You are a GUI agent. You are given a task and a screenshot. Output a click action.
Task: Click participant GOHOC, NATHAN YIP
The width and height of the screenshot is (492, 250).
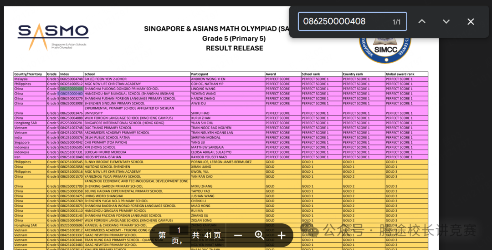click(207, 84)
